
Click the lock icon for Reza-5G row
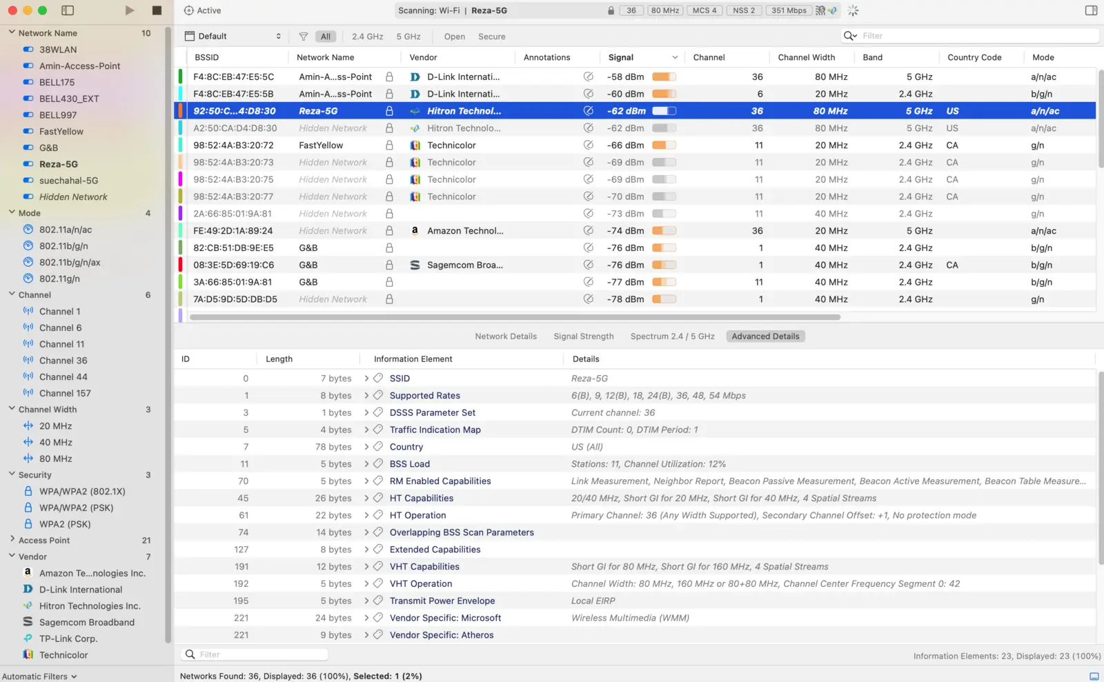coord(389,111)
